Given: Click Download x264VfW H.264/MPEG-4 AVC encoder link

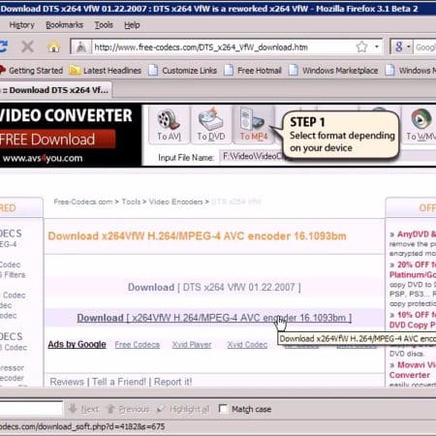Looking at the screenshot, I should 214,318.
